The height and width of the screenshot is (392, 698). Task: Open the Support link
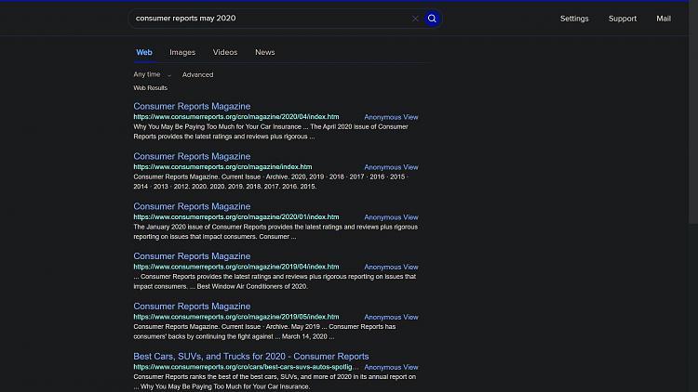coord(623,19)
